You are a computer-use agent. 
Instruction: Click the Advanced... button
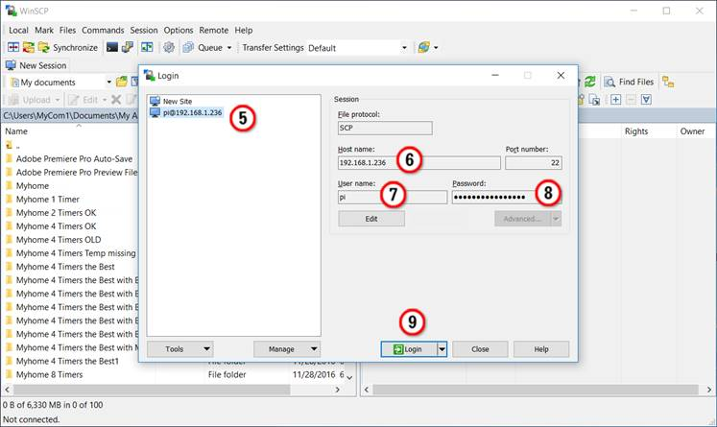tap(523, 219)
